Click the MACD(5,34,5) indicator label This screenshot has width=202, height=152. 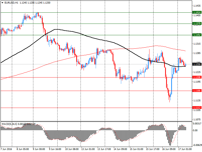pos(9,124)
